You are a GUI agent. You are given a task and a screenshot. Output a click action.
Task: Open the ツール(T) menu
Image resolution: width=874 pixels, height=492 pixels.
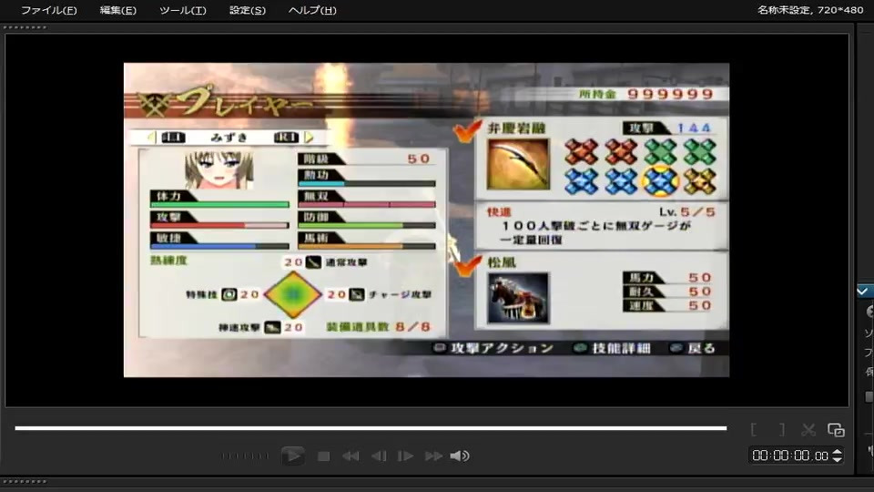click(x=183, y=10)
